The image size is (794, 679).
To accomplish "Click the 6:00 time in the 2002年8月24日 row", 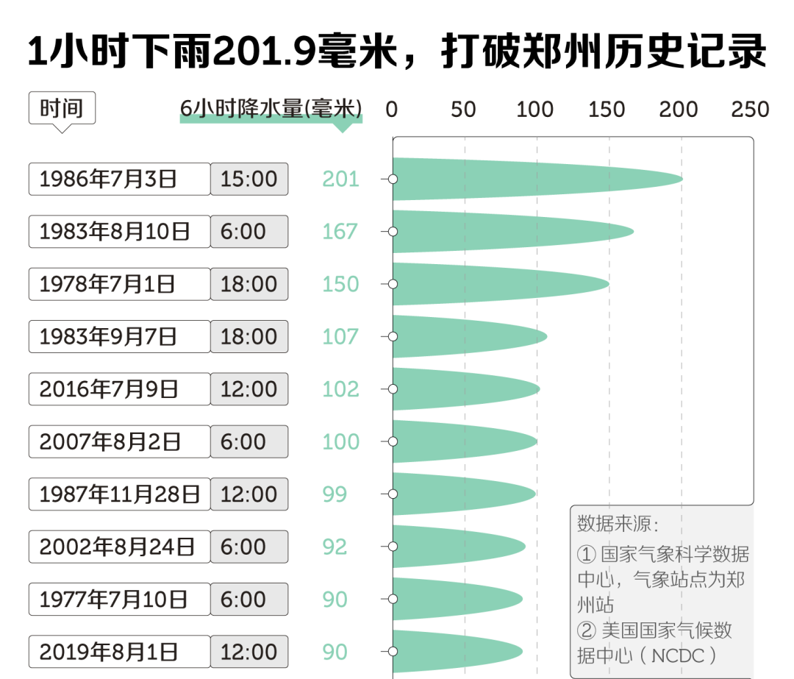I will (x=249, y=547).
